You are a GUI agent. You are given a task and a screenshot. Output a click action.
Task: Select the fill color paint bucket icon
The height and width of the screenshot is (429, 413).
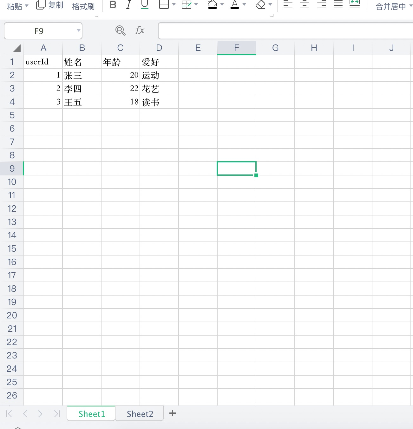point(213,4)
